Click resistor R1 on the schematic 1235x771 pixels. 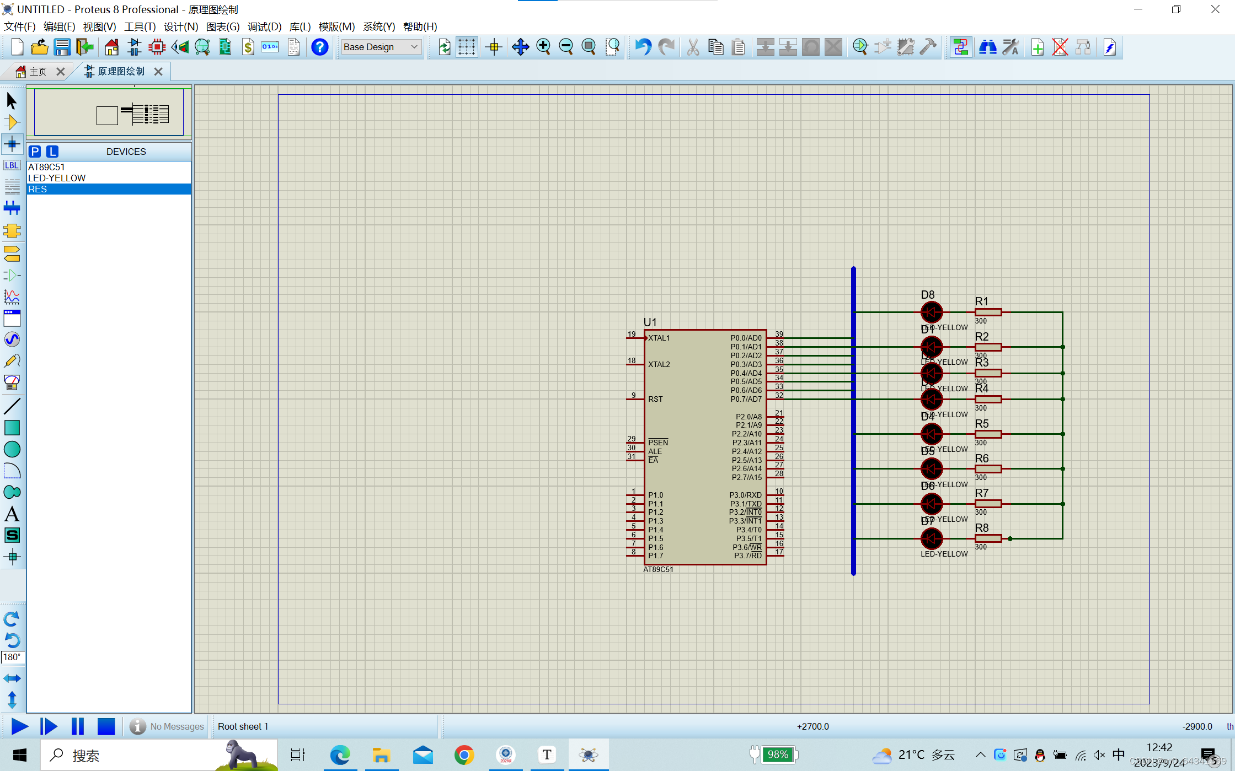[x=988, y=312]
